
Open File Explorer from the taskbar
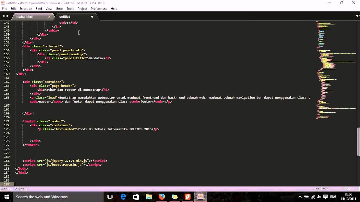(x=149, y=197)
